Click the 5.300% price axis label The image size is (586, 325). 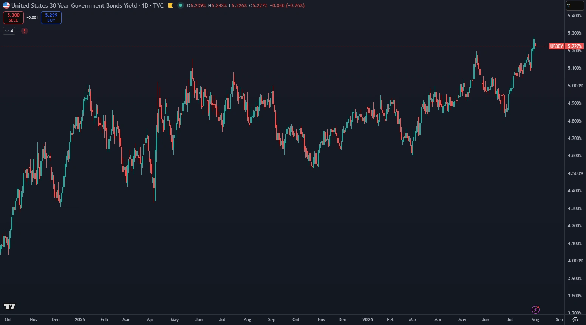[x=575, y=33]
